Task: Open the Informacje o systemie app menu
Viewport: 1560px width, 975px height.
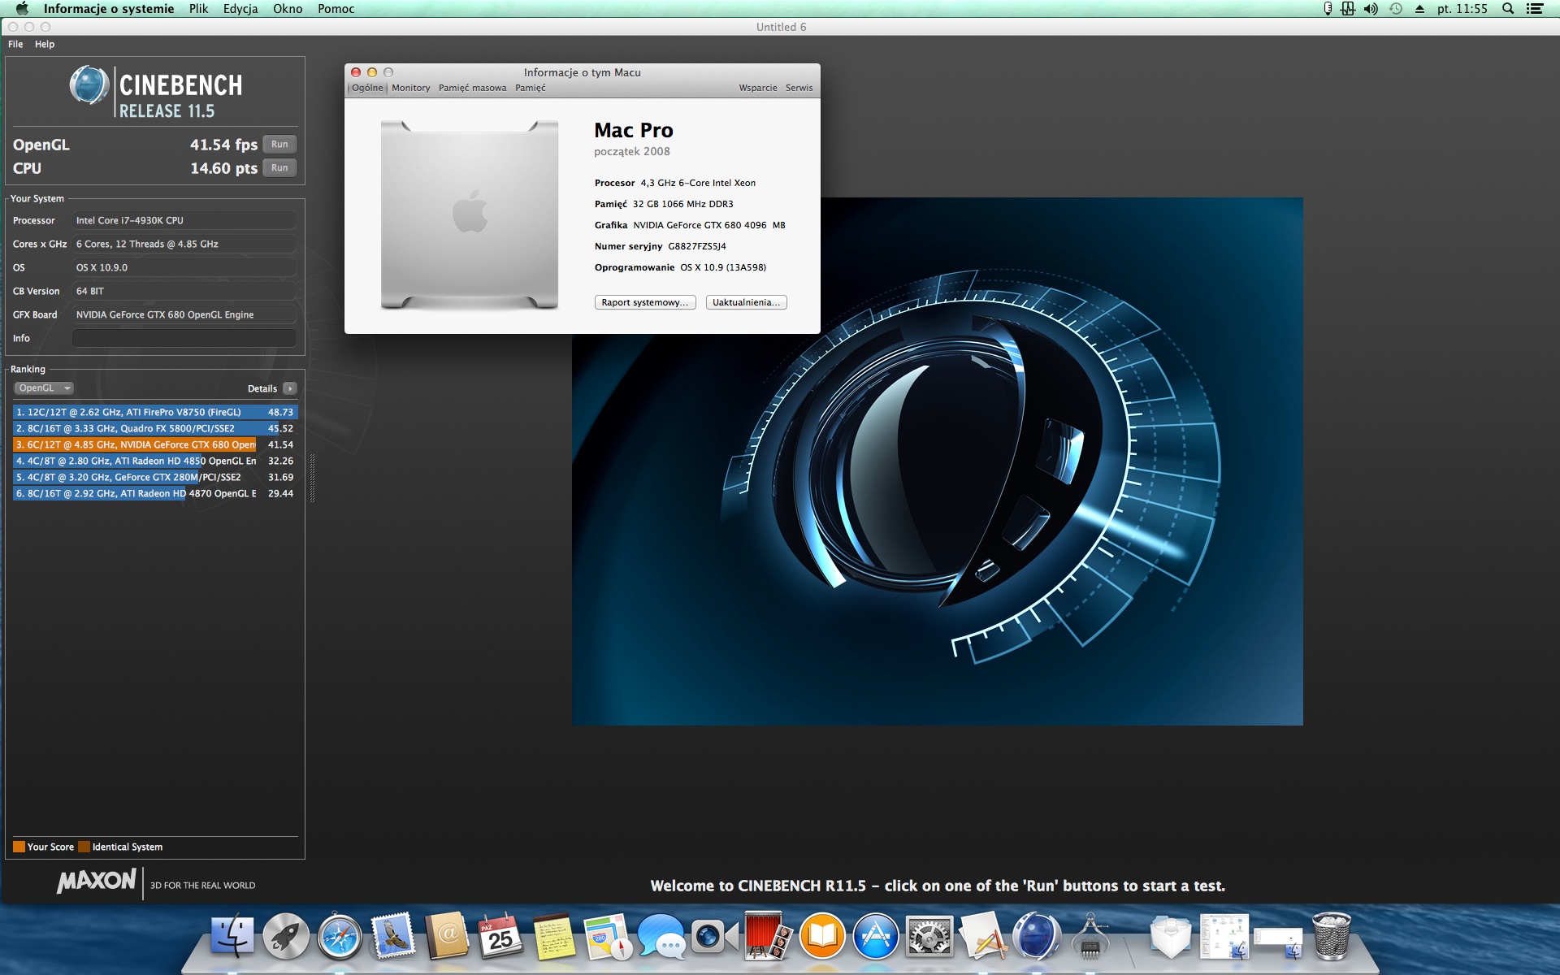Action: tap(109, 9)
